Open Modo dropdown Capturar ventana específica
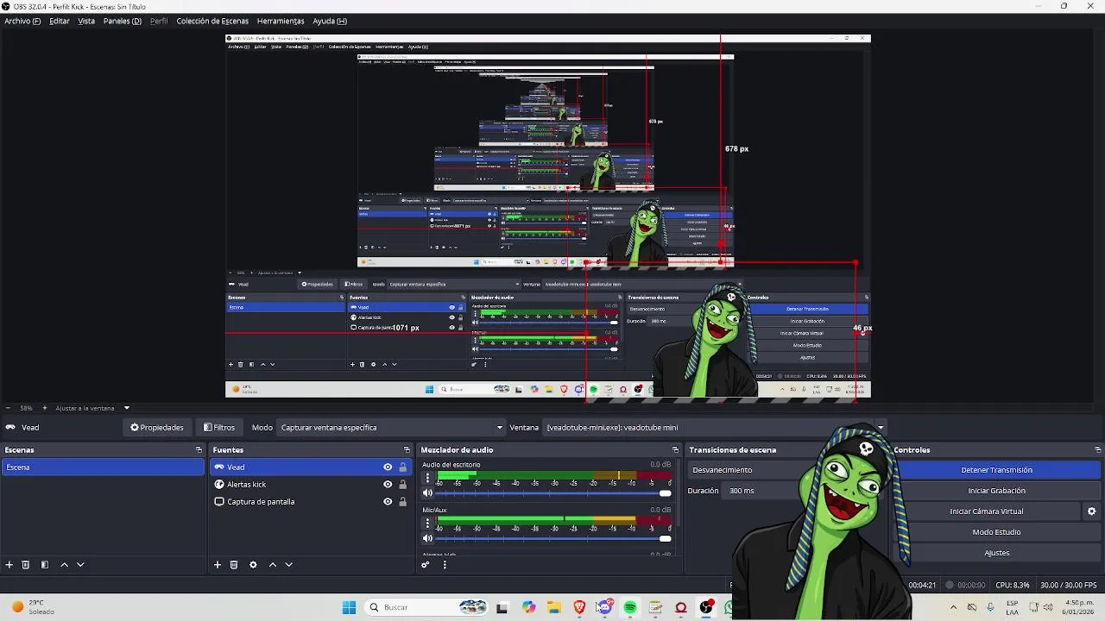The height and width of the screenshot is (621, 1105). [391, 428]
